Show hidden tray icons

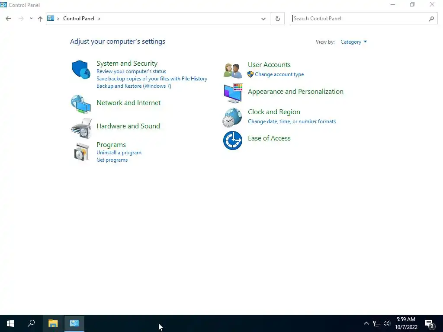point(366,323)
